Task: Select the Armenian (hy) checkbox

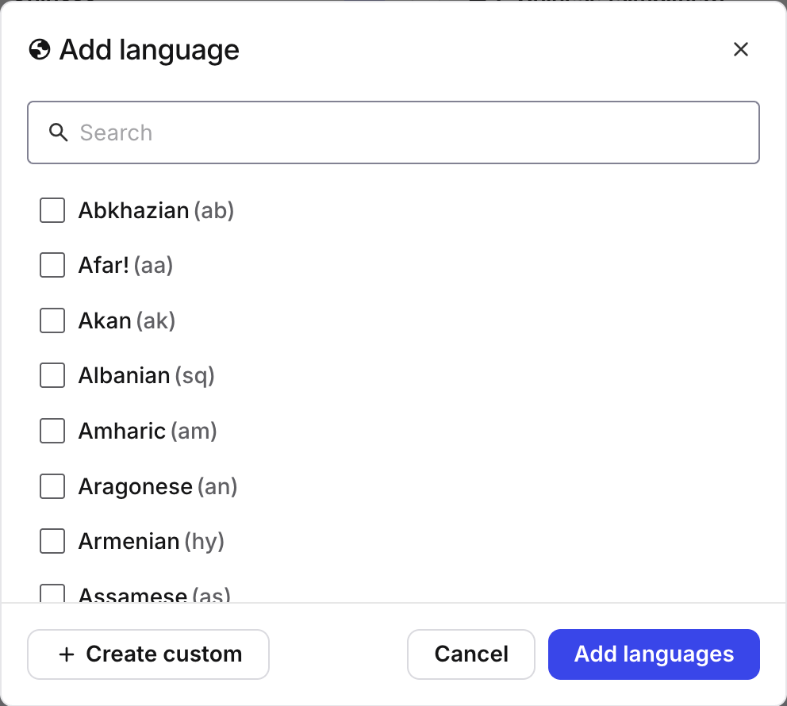Action: tap(52, 541)
